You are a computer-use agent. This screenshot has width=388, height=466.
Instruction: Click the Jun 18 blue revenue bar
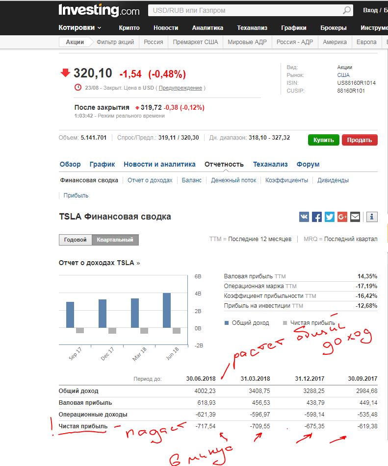167,310
